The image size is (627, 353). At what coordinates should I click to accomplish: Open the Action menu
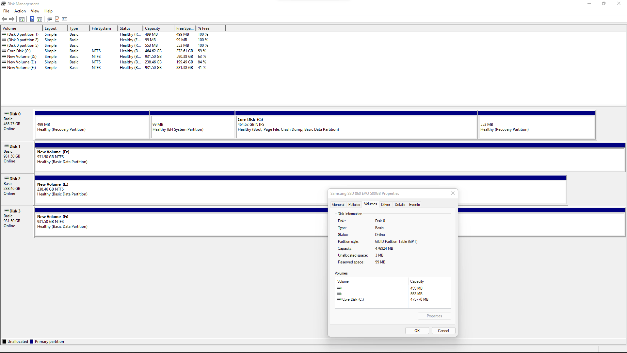(20, 11)
